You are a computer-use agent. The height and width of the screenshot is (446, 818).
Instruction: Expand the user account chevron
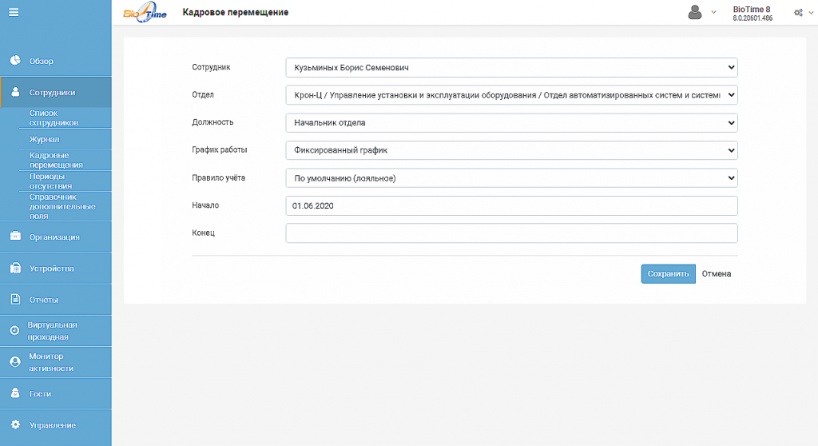point(713,13)
